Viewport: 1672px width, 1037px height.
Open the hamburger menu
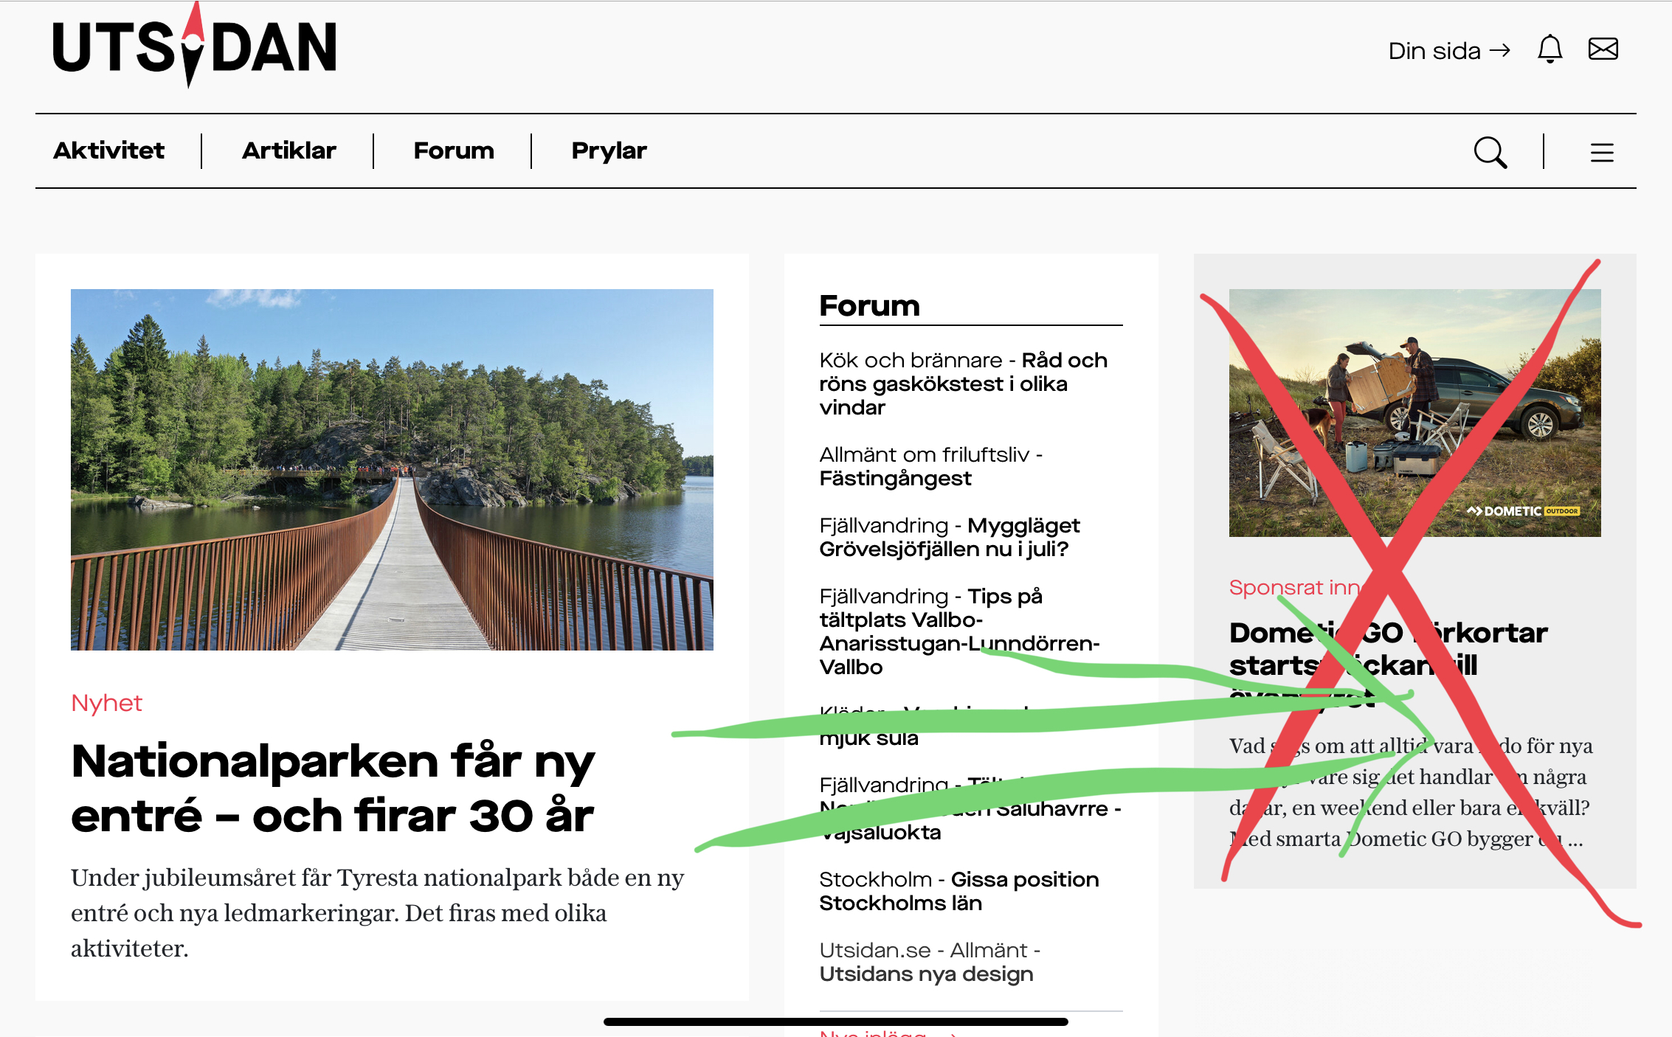[1601, 152]
